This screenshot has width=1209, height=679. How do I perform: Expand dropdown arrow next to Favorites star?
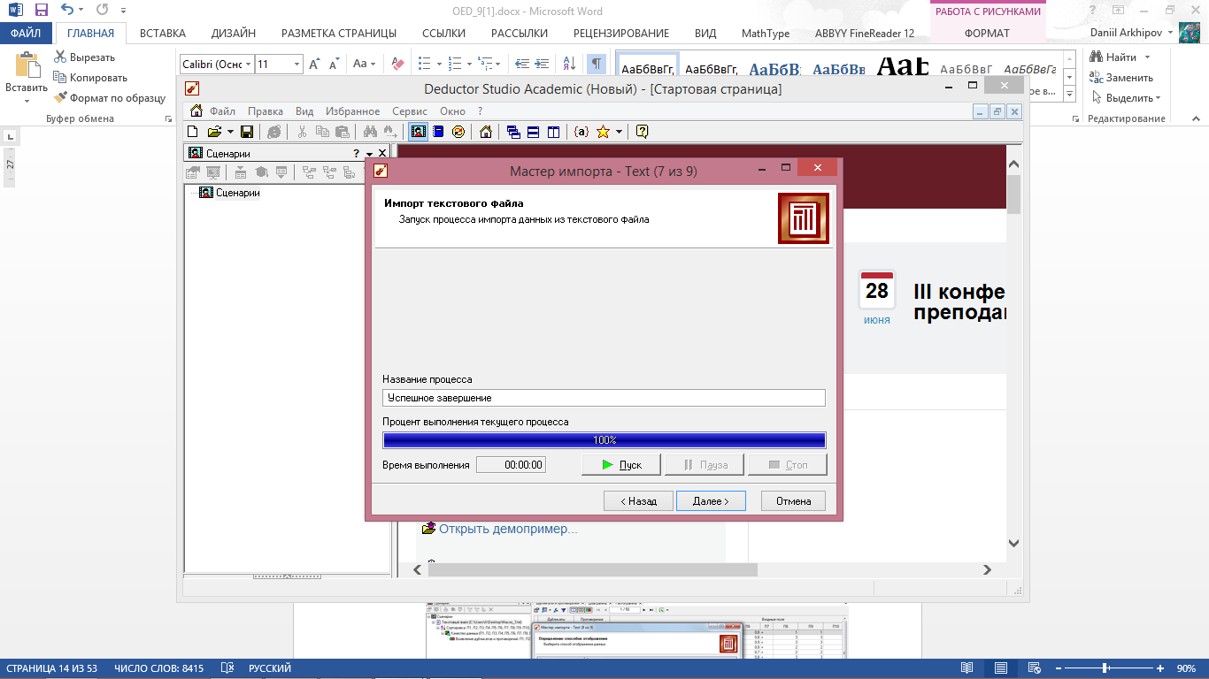point(619,132)
